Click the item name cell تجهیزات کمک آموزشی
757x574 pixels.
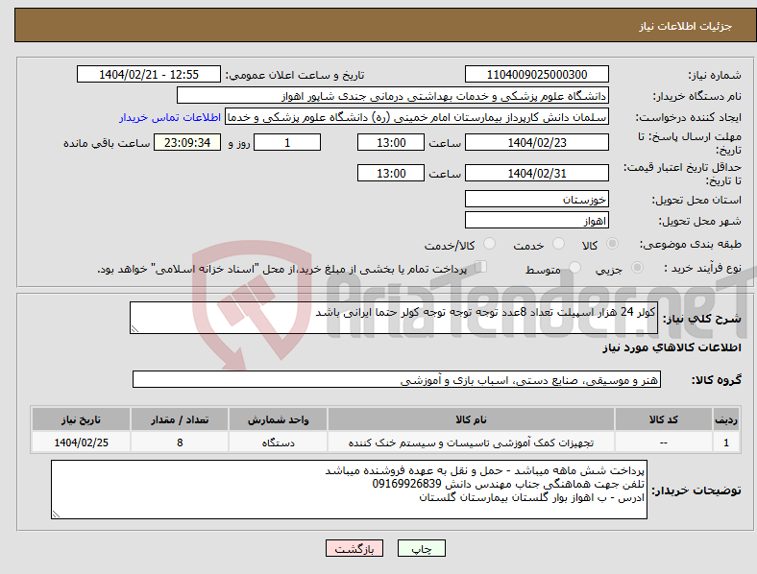[x=471, y=442]
